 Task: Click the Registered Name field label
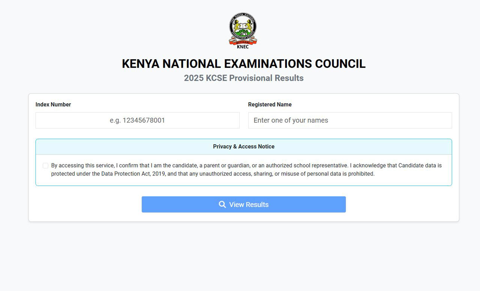[x=270, y=104]
